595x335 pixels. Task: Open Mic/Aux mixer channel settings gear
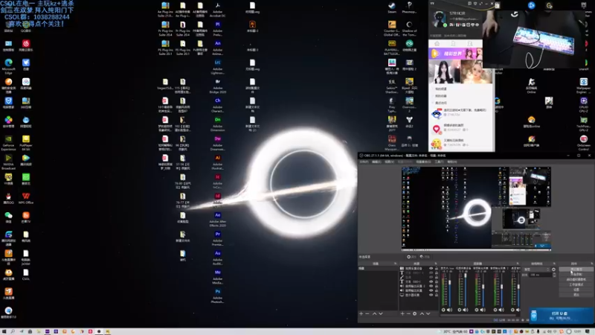tap(443, 310)
